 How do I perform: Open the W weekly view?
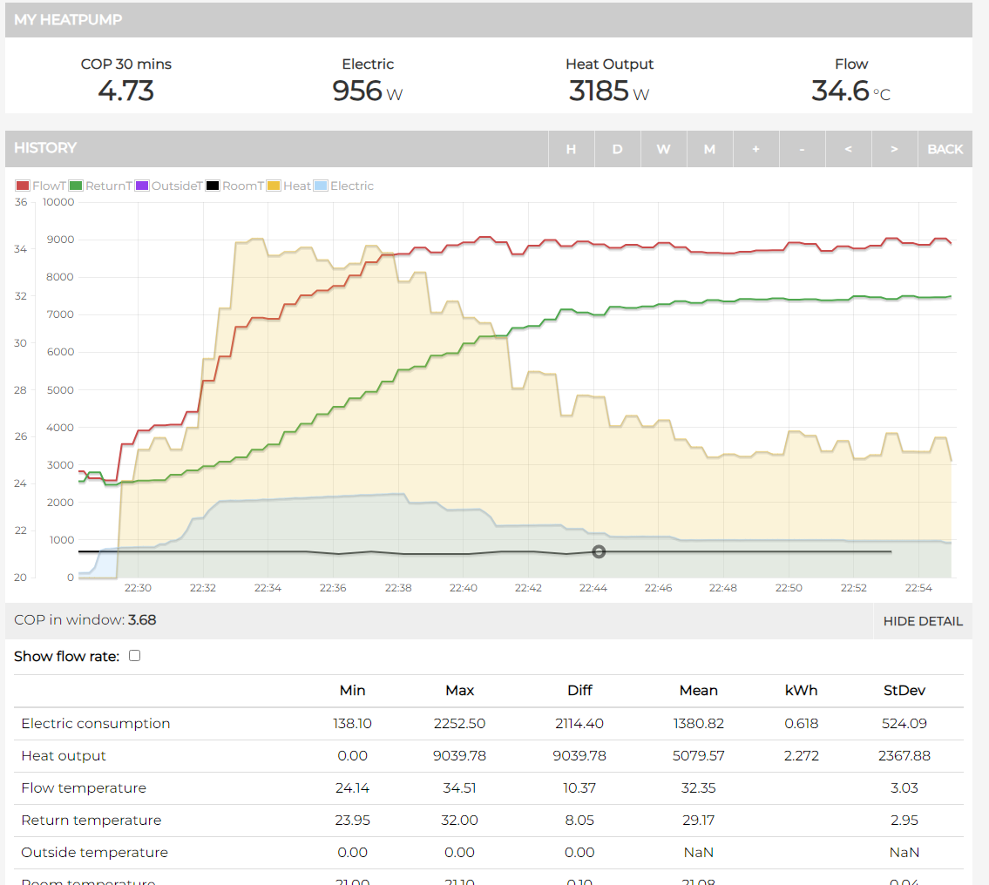[663, 148]
